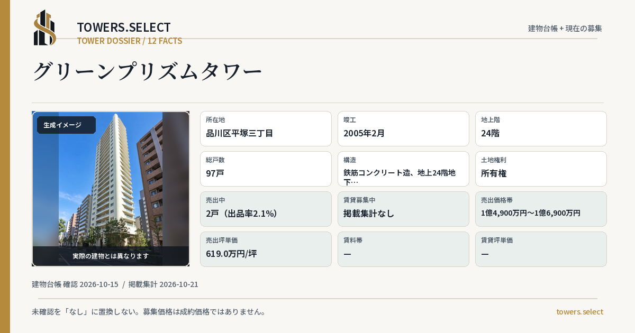The width and height of the screenshot is (635, 333).
Task: Click the 売出坪単価 619.0万円/坪 card
Action: [266, 249]
